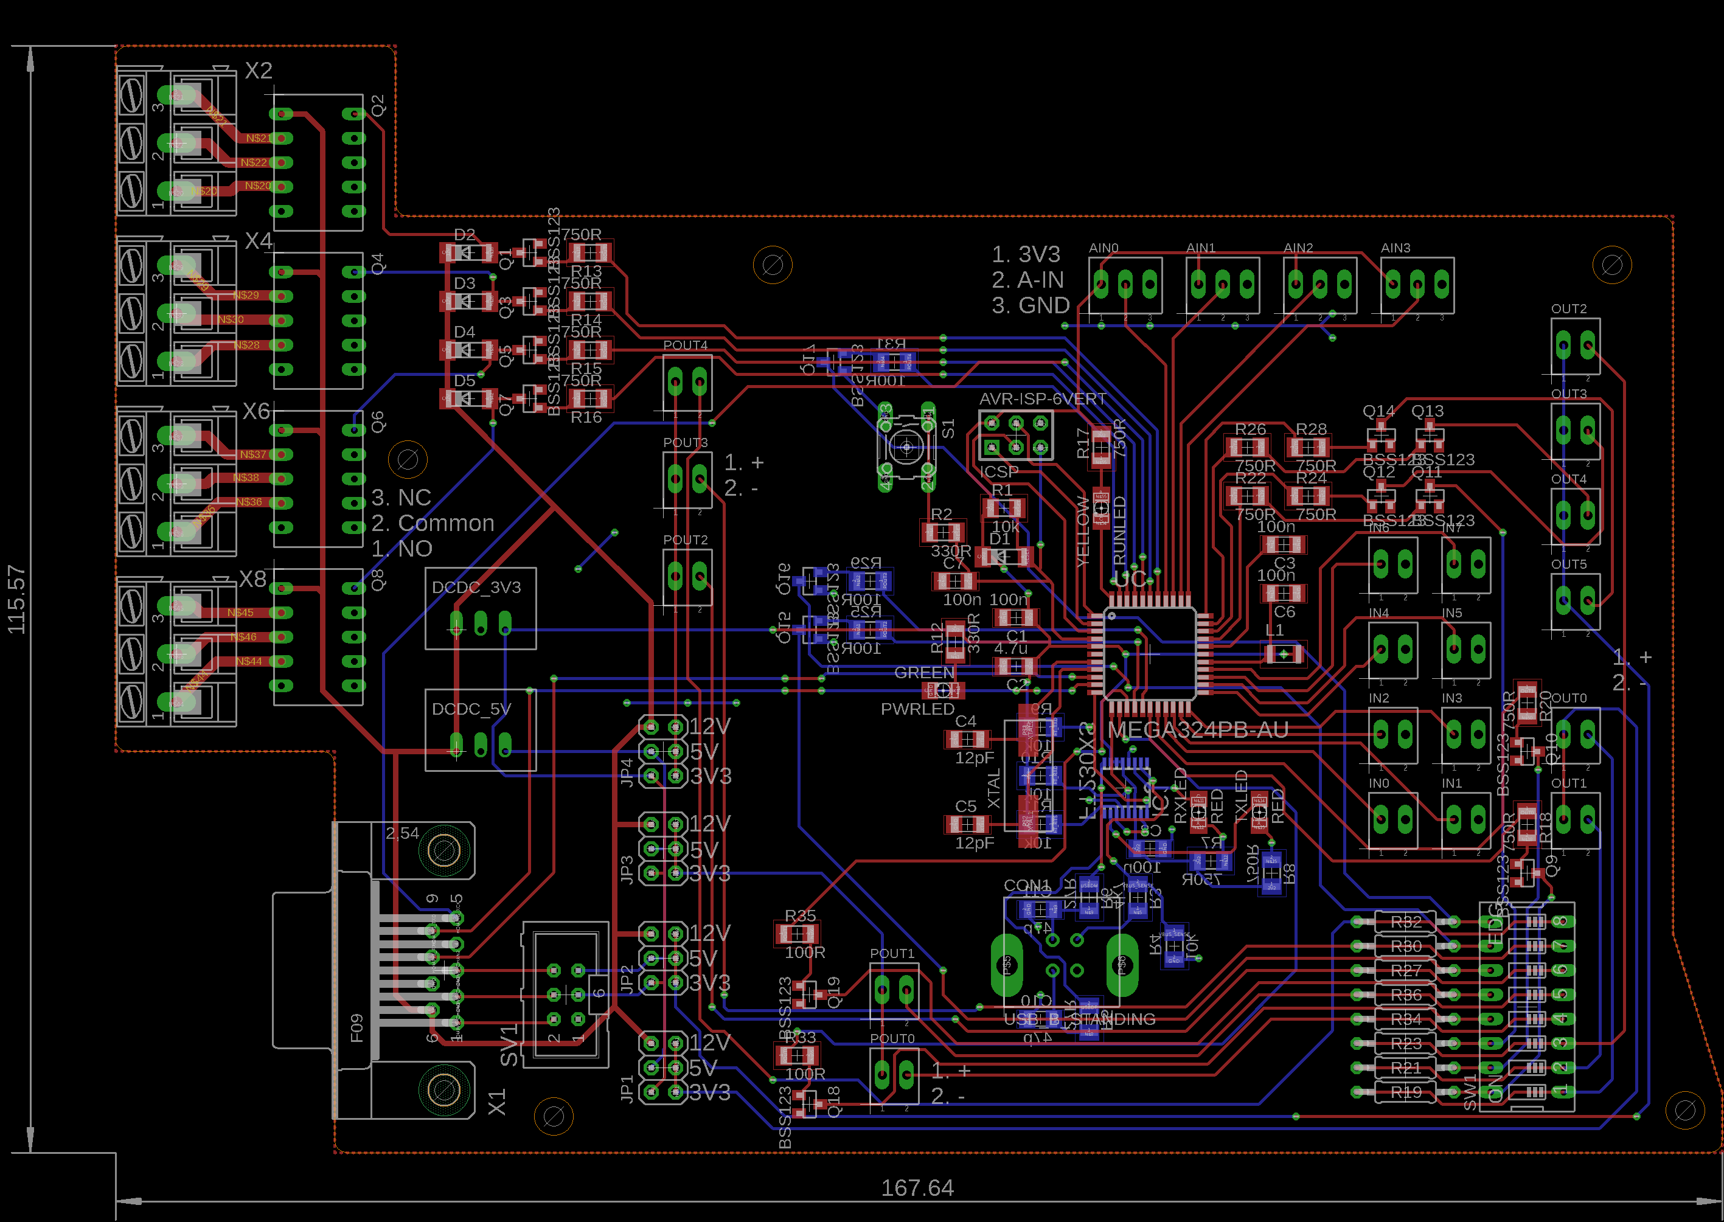Select the PWRLED label text
The image size is (1724, 1222).
917,709
